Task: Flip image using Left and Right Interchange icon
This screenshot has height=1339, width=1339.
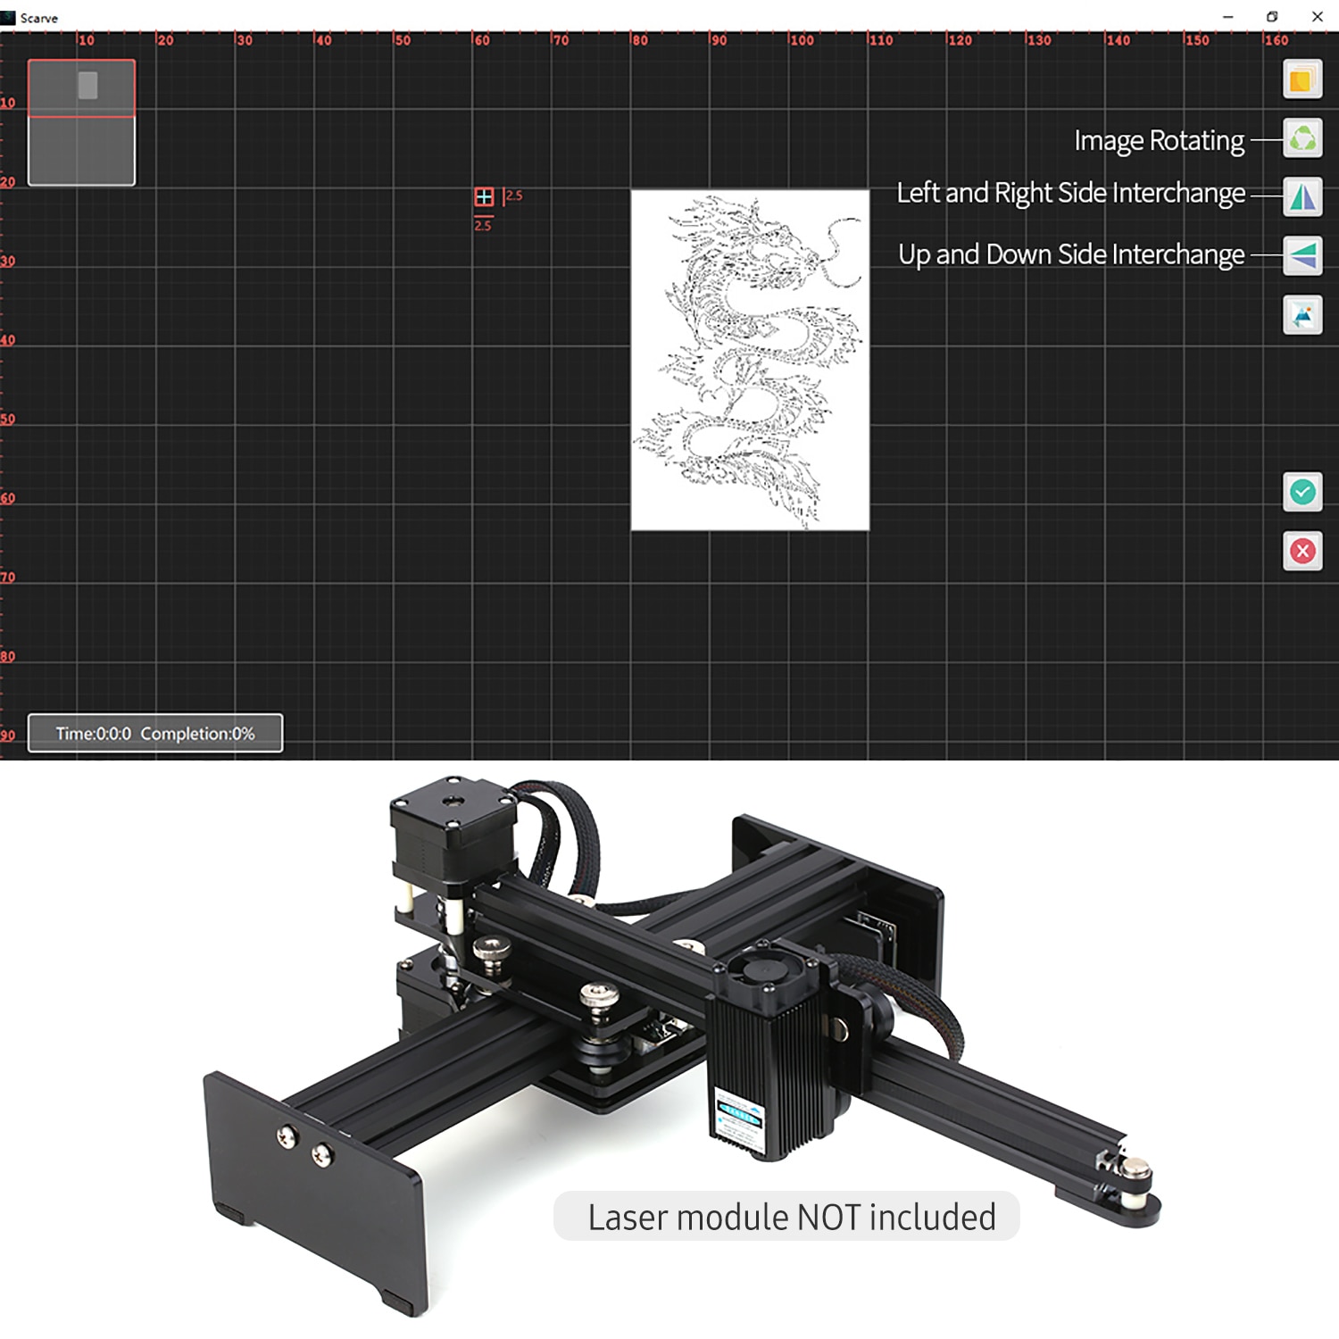Action: [1302, 197]
